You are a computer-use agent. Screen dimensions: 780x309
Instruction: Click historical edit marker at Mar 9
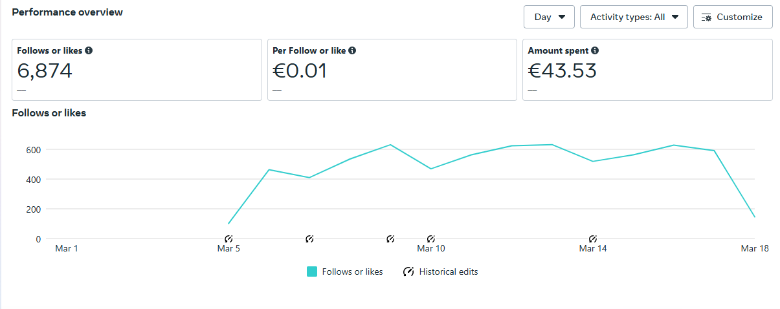coord(390,239)
